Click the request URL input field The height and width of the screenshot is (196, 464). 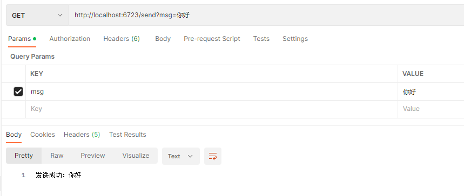pos(266,16)
